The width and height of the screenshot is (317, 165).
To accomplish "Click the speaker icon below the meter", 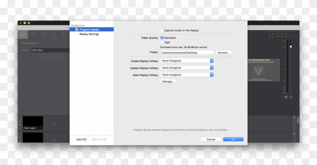I will pos(286,97).
